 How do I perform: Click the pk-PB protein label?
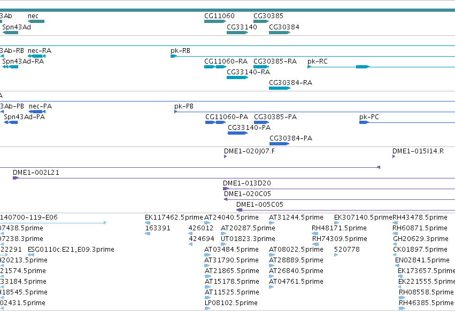click(184, 106)
